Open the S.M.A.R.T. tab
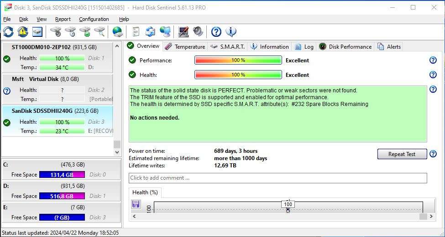This screenshot has width=445, height=237. [227, 46]
